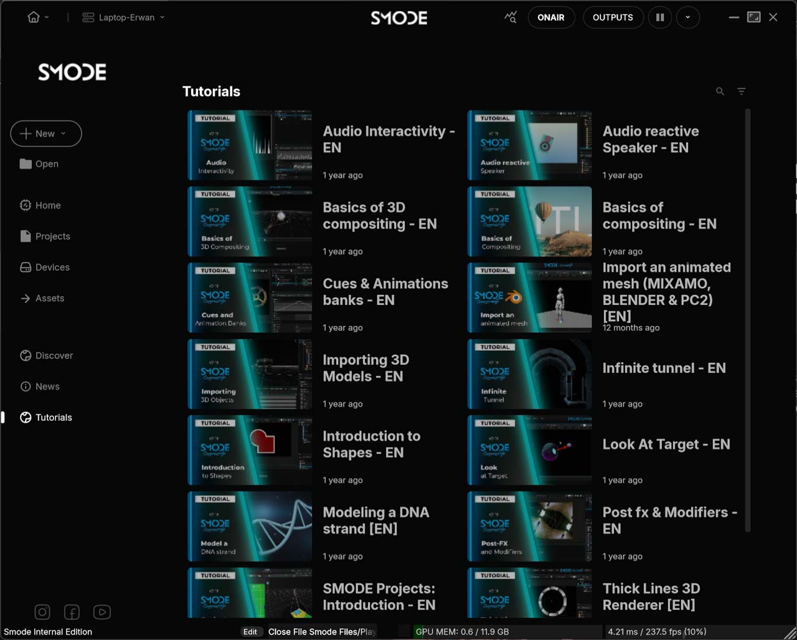Open the YouTube social icon
Screen dimensions: 797x640
102,612
